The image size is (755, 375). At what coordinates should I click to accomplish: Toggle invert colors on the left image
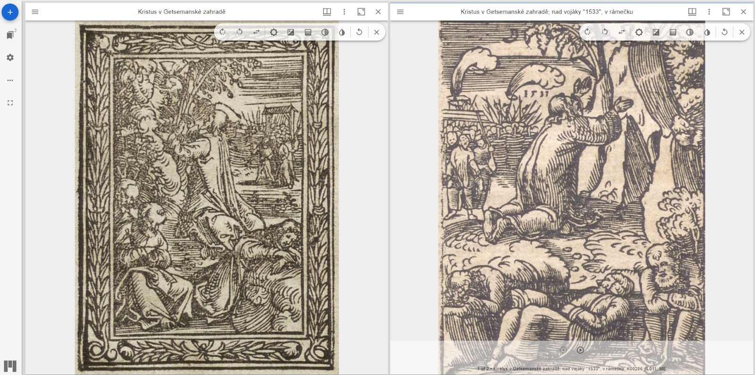342,32
